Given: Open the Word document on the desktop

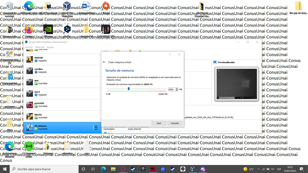Looking at the screenshot, I should (x=86, y=8).
